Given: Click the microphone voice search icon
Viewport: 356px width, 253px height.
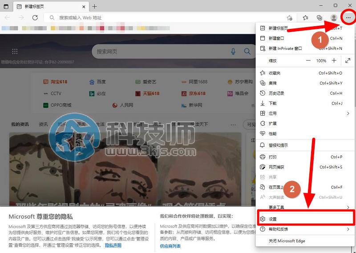Looking at the screenshot, I should [233, 52].
